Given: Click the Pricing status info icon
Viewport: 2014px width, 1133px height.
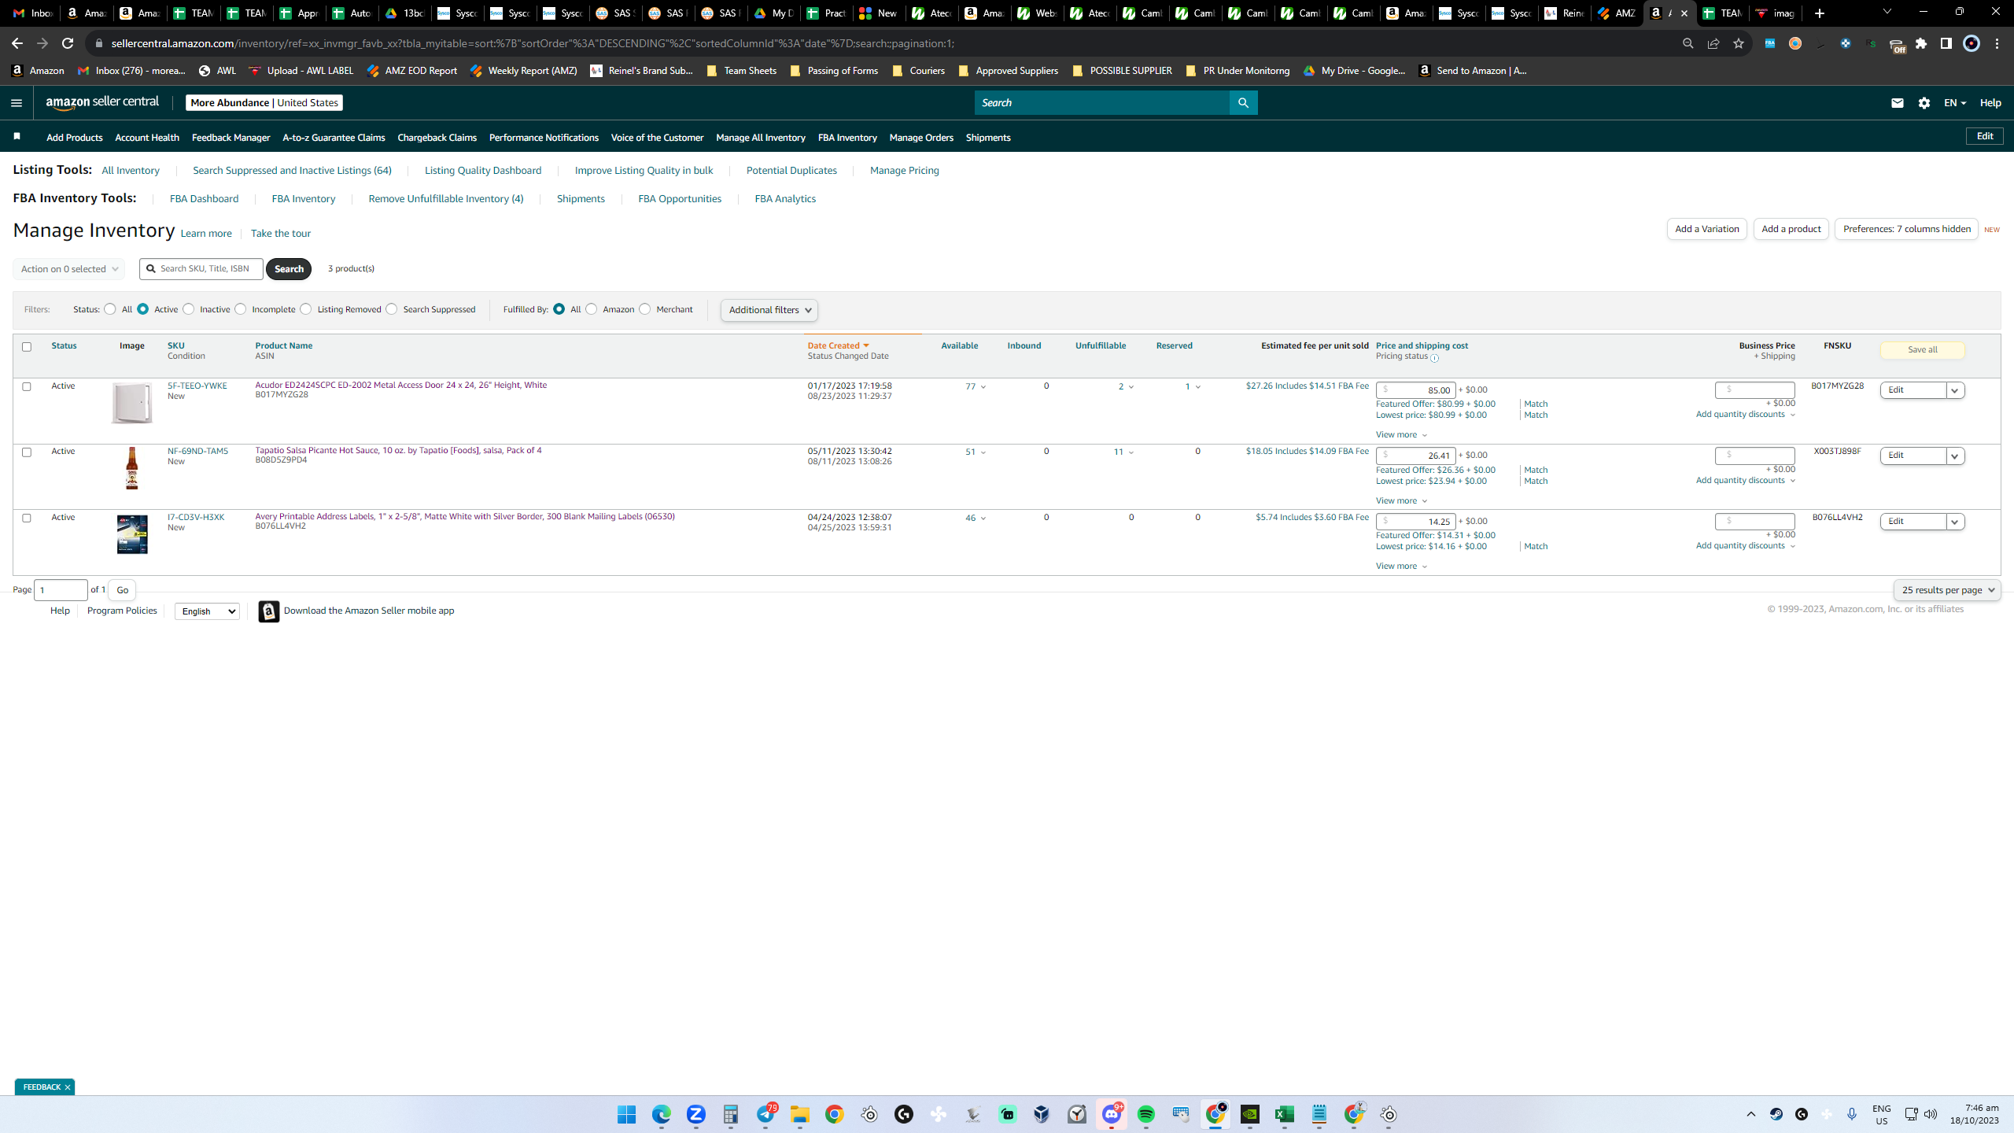Looking at the screenshot, I should pos(1434,358).
